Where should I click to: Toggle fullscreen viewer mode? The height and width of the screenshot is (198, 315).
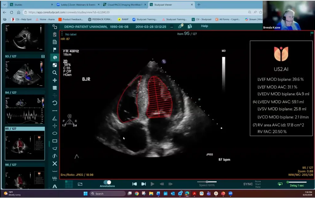tap(80, 184)
